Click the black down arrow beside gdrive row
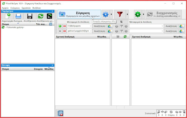 [60, 31]
